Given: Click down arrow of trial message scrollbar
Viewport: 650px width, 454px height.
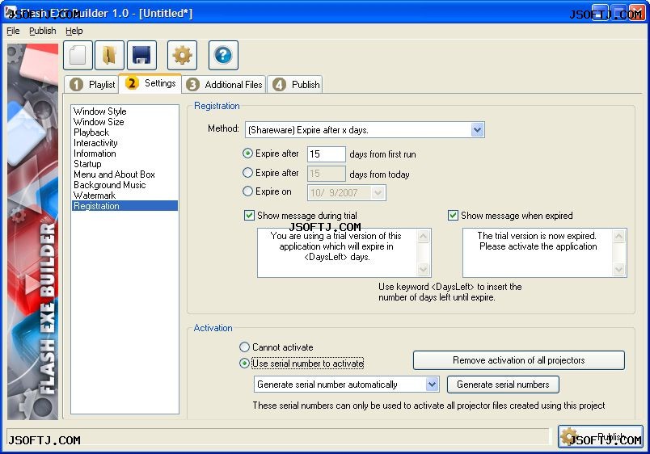Looking at the screenshot, I should 424,269.
